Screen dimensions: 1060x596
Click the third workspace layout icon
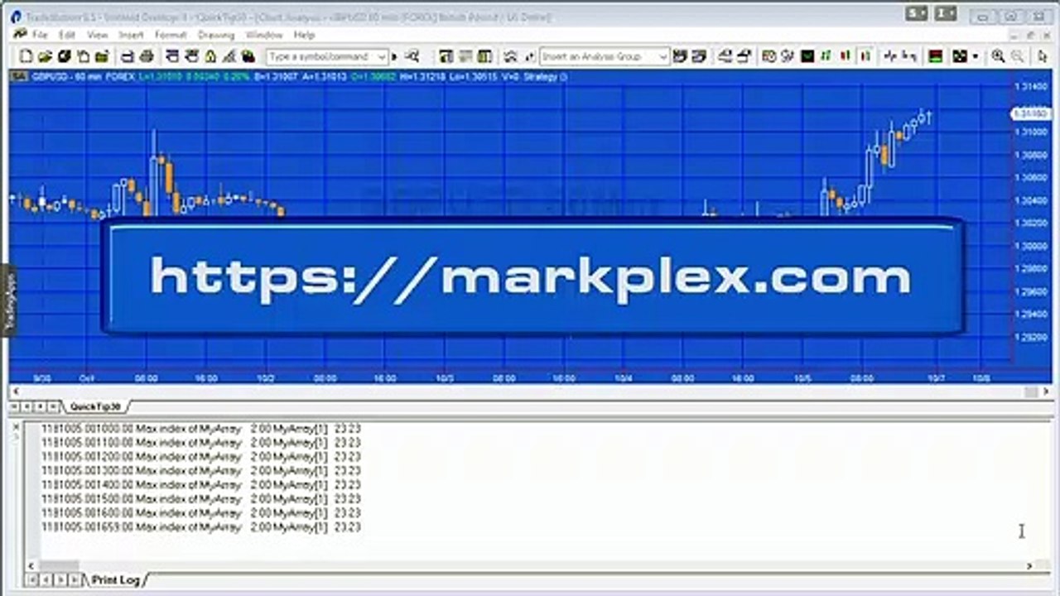484,56
